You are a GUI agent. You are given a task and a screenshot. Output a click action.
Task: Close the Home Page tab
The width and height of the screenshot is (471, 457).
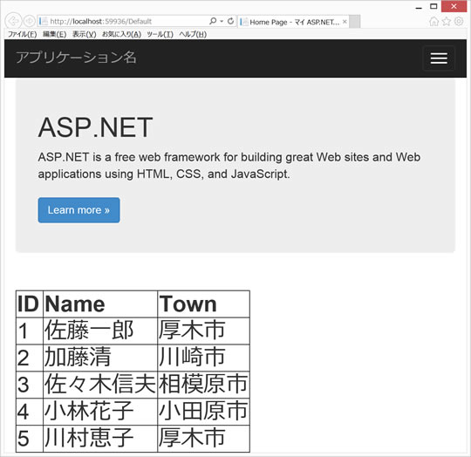point(345,21)
